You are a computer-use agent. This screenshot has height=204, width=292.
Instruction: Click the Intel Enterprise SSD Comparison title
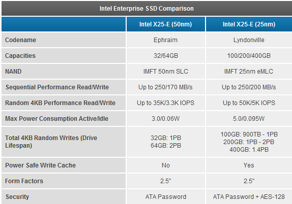(147, 9)
